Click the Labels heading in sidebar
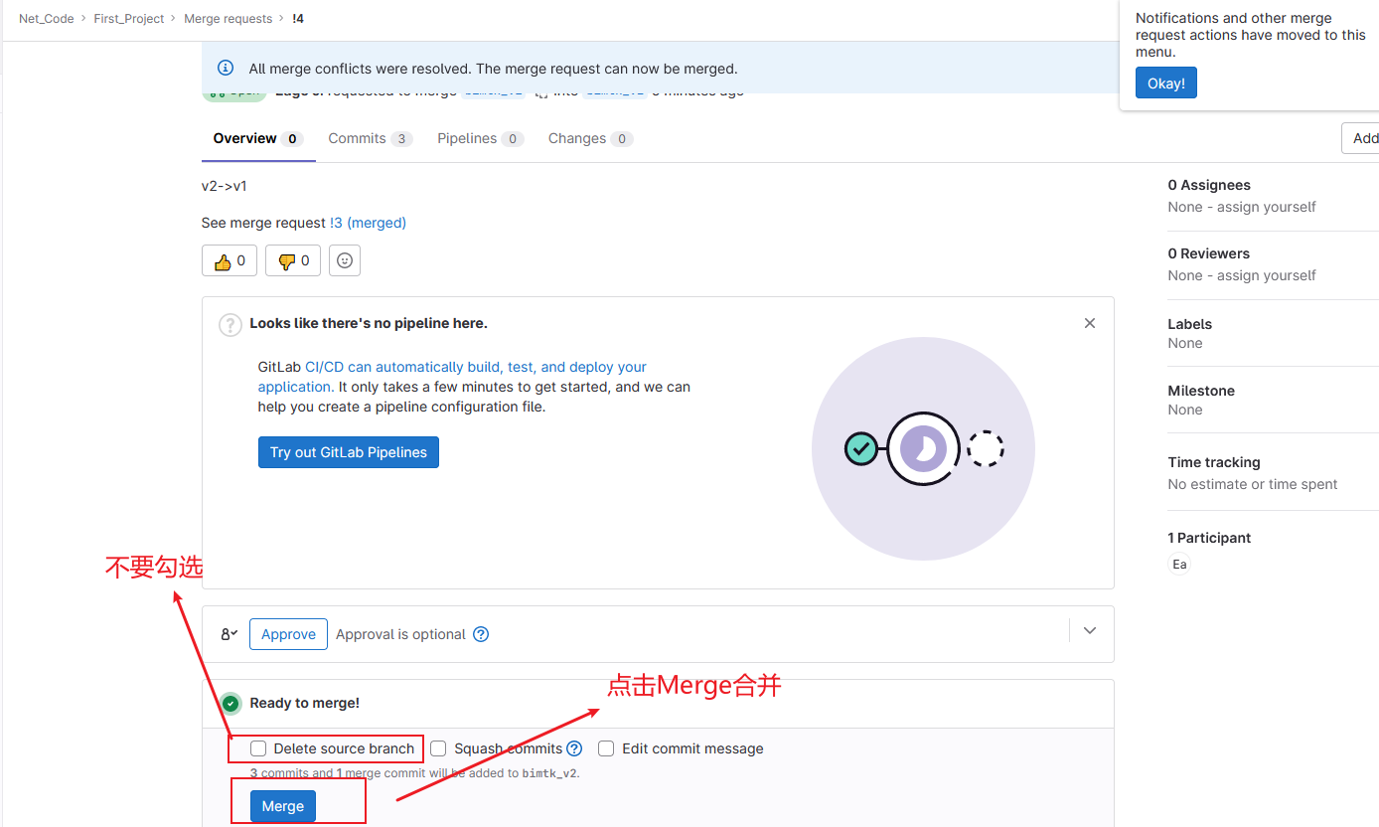 (1190, 324)
